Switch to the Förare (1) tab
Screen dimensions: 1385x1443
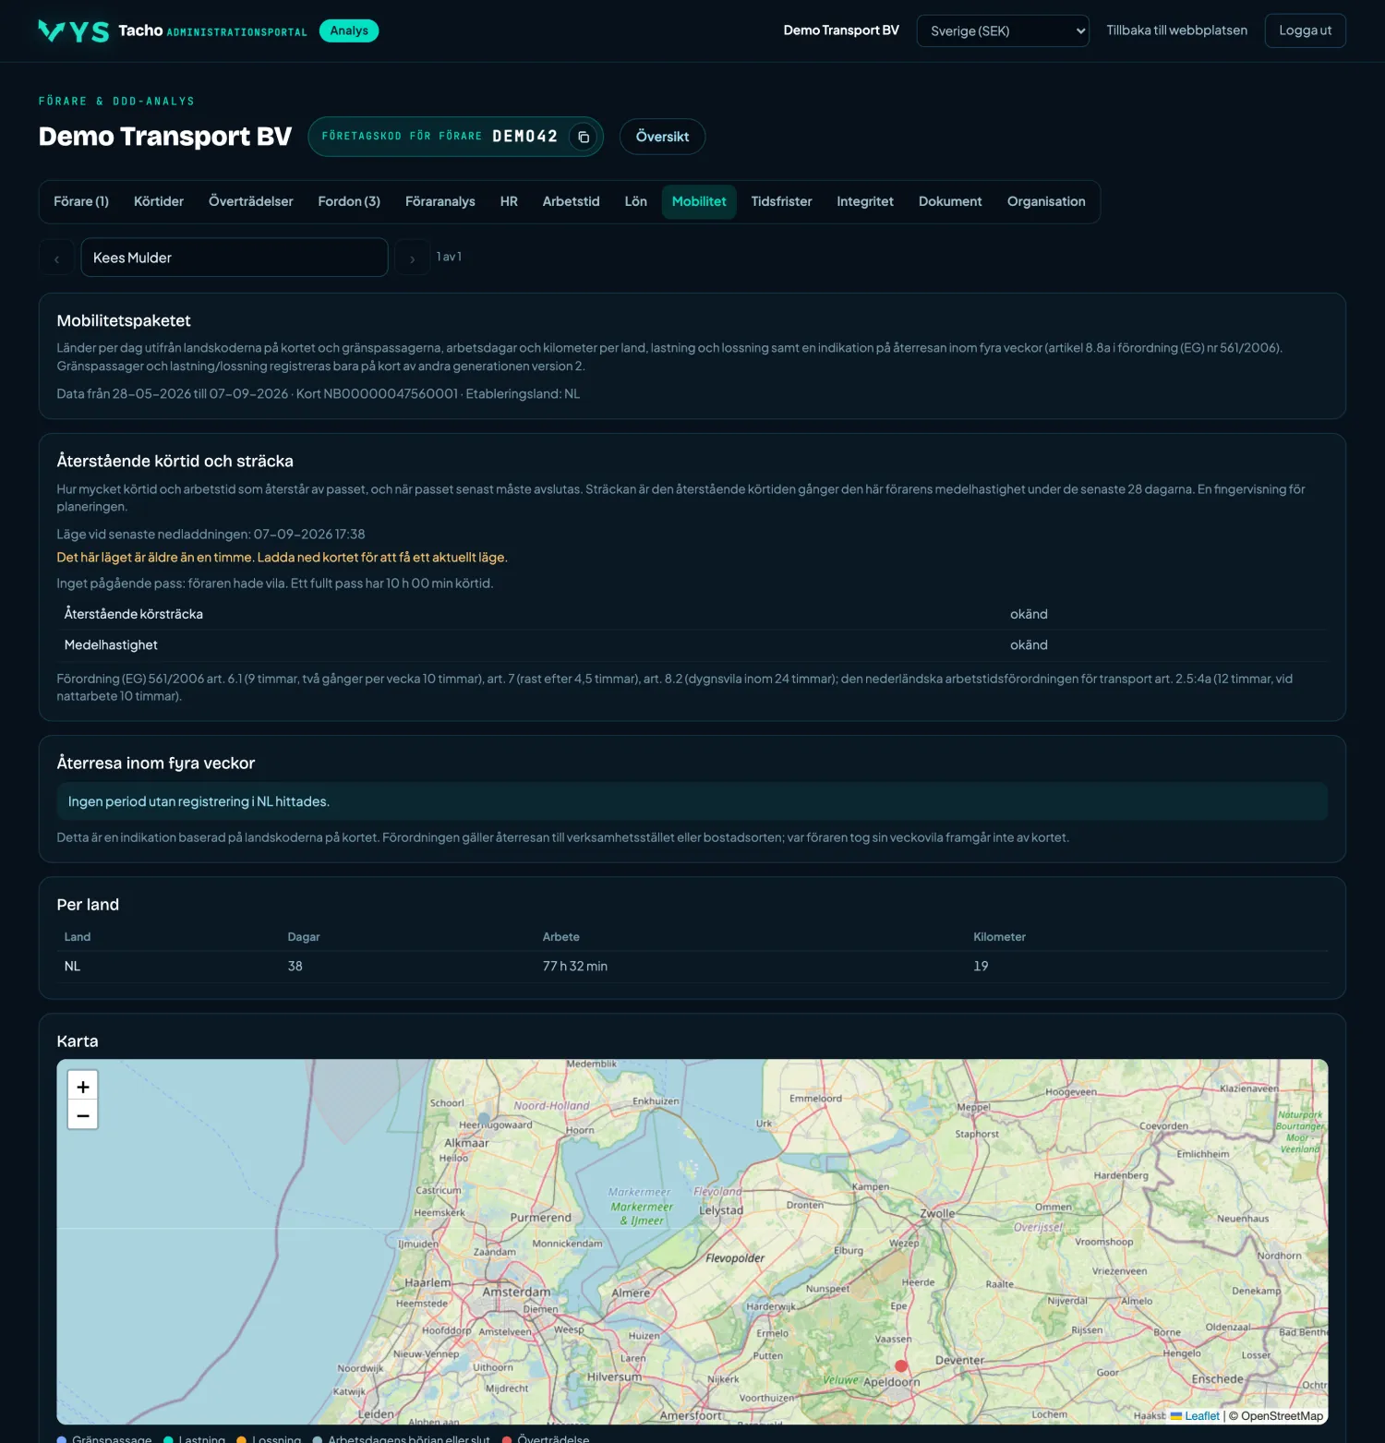pyautogui.click(x=81, y=201)
